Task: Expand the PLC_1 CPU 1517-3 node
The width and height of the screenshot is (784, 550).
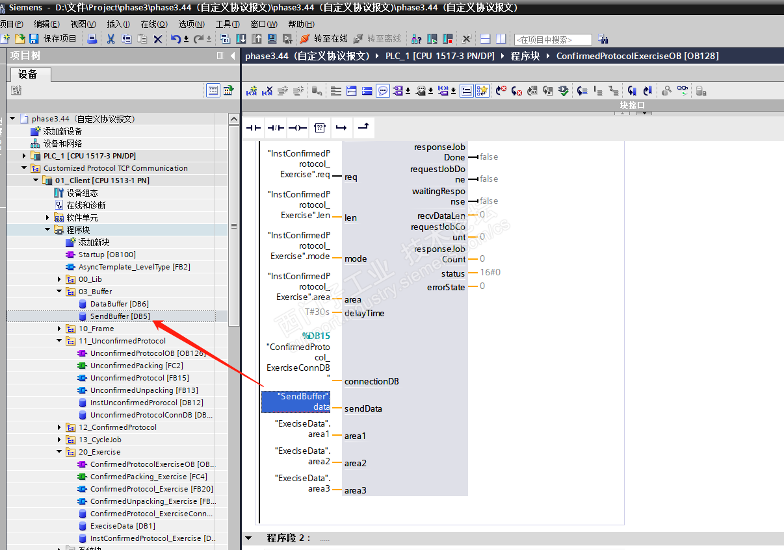Action: [x=24, y=156]
